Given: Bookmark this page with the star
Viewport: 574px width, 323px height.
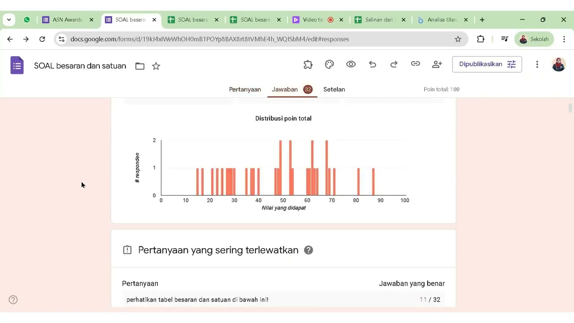Looking at the screenshot, I should (458, 39).
